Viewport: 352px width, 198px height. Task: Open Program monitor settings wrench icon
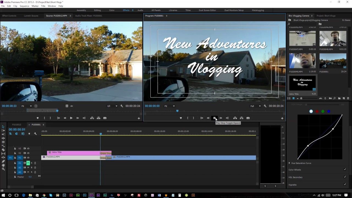[265, 106]
